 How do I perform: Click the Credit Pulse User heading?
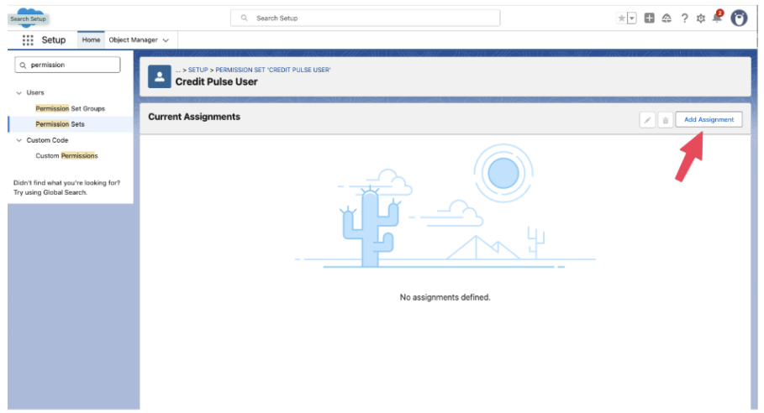point(216,81)
